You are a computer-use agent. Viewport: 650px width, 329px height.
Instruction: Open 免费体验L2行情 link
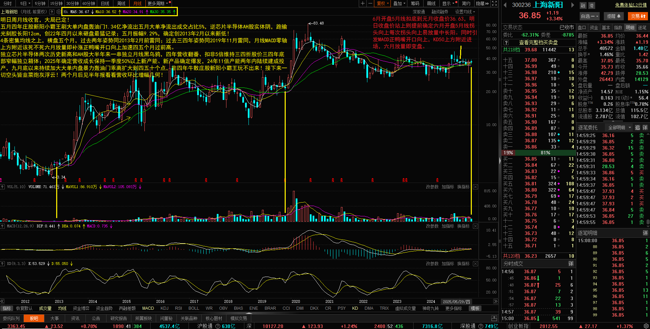click(x=631, y=5)
